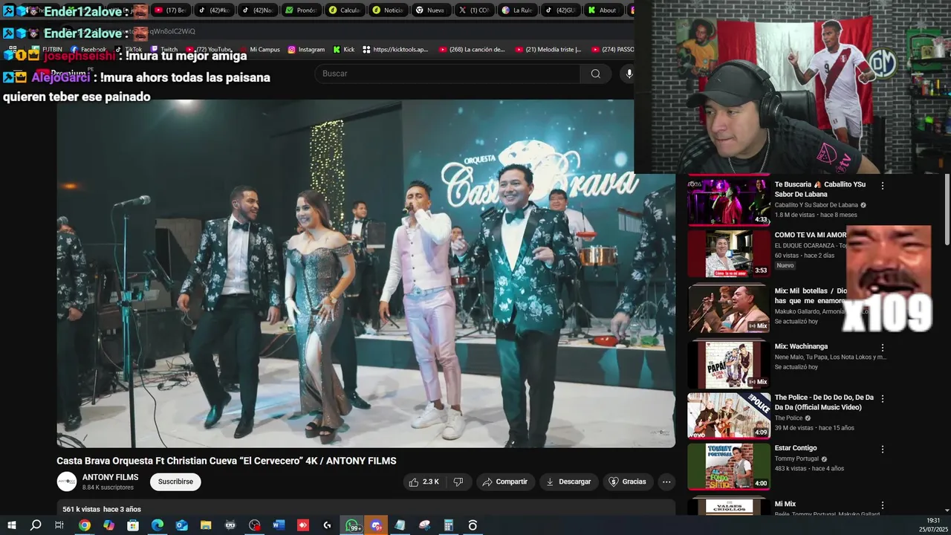Click the Descargar download button

pyautogui.click(x=568, y=481)
